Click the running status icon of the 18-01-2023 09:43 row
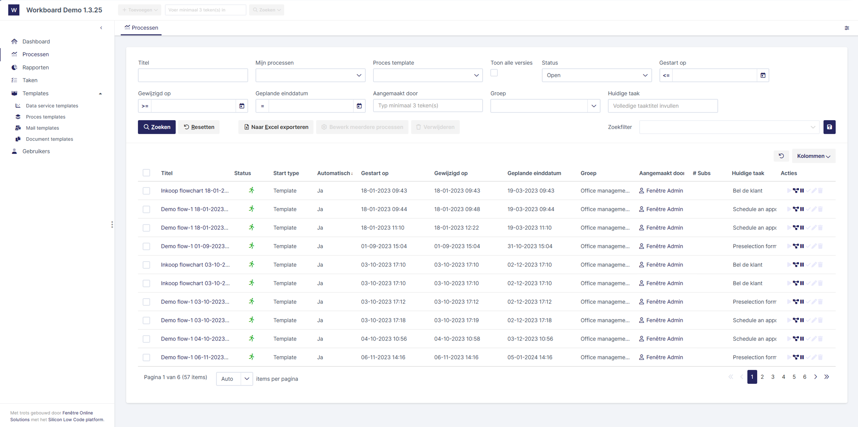 [x=252, y=190]
